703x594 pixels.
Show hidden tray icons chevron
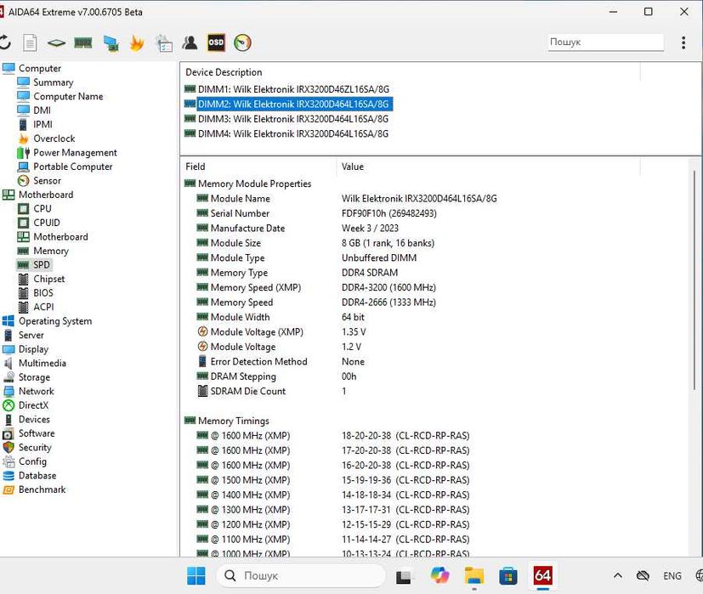point(618,575)
